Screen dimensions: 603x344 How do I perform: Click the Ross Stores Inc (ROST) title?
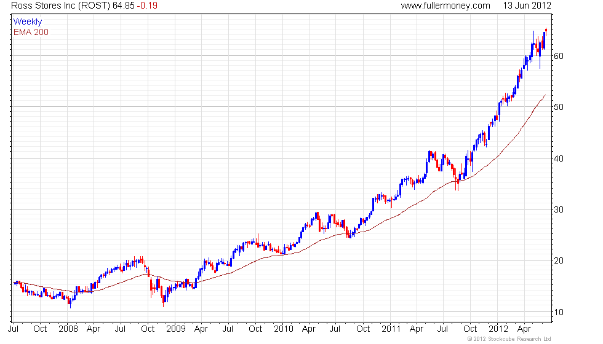[x=61, y=6]
